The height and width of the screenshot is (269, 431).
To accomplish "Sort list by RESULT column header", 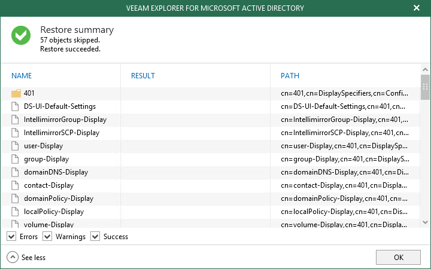I will point(143,76).
